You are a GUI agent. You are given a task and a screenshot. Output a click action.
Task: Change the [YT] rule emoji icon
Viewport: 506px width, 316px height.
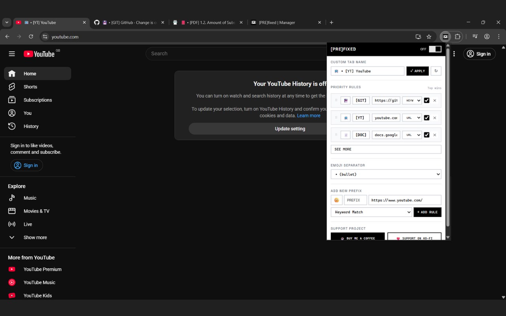click(346, 118)
